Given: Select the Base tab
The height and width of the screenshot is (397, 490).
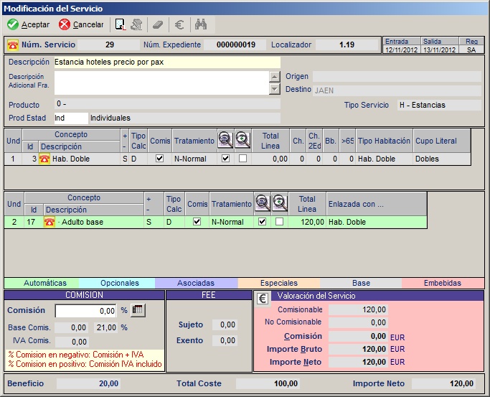Looking at the screenshot, I should 361,283.
